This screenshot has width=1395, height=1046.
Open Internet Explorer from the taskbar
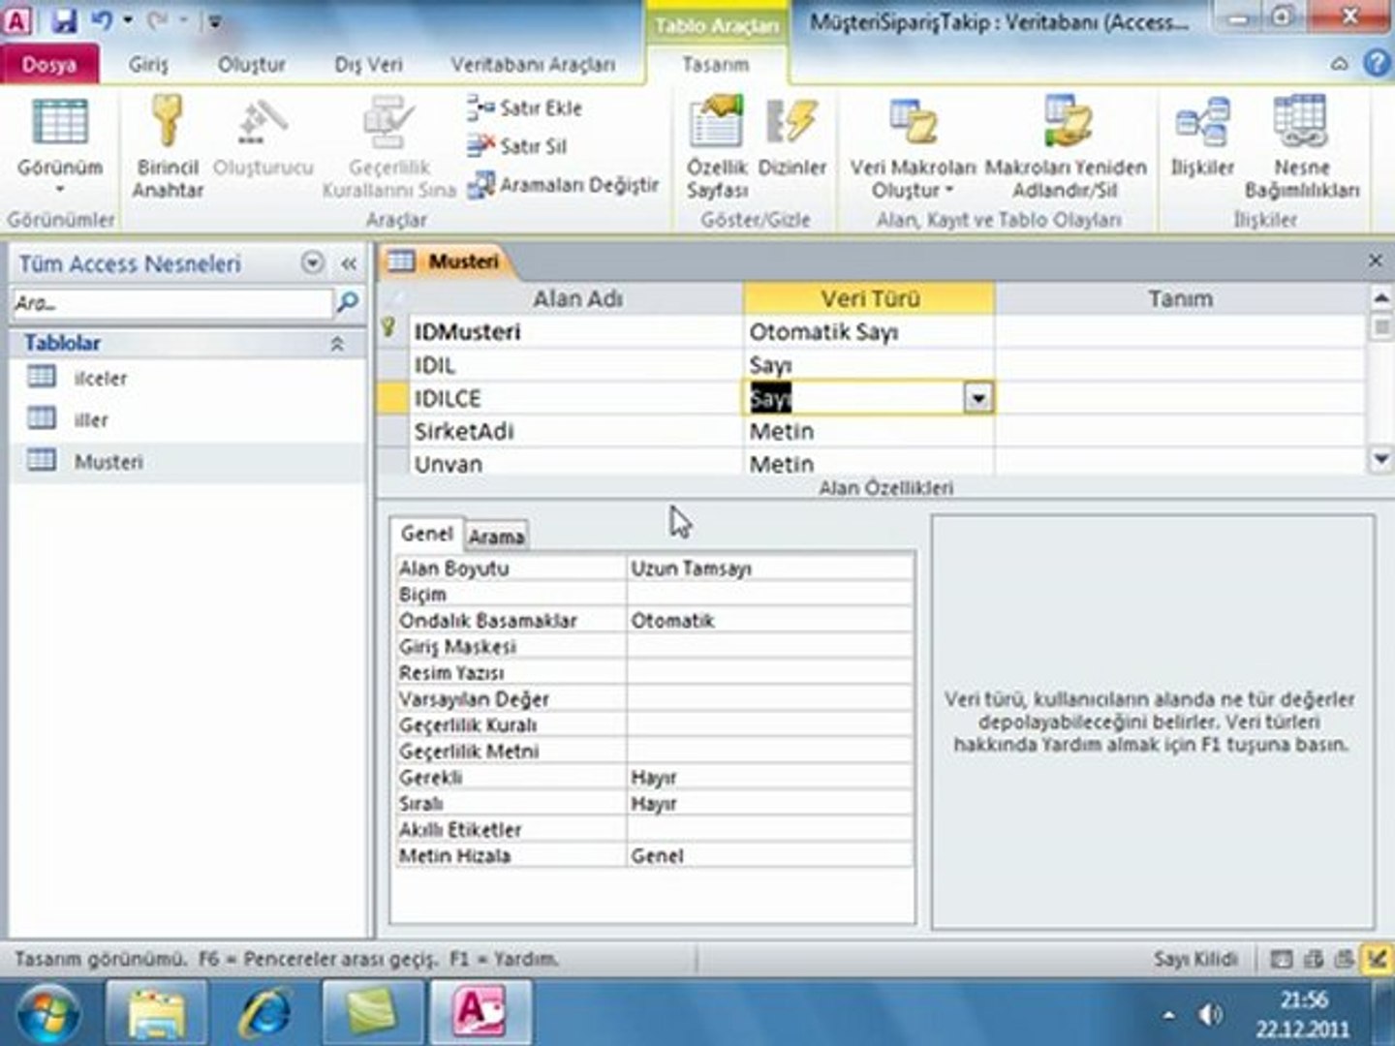(x=265, y=1012)
